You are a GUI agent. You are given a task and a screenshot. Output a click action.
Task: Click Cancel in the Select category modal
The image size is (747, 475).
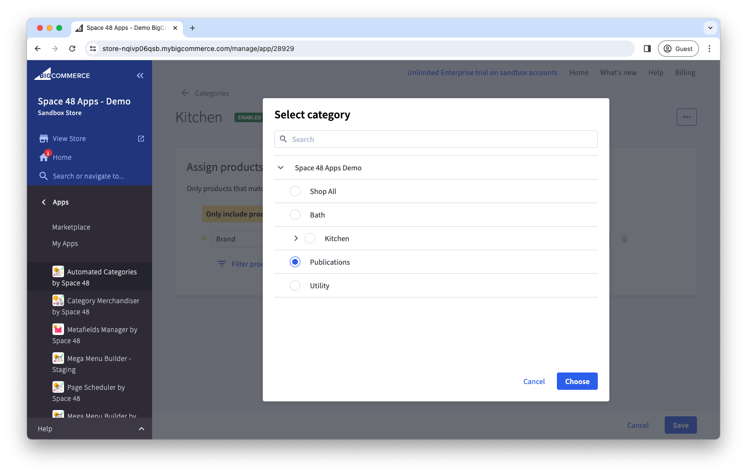(534, 381)
